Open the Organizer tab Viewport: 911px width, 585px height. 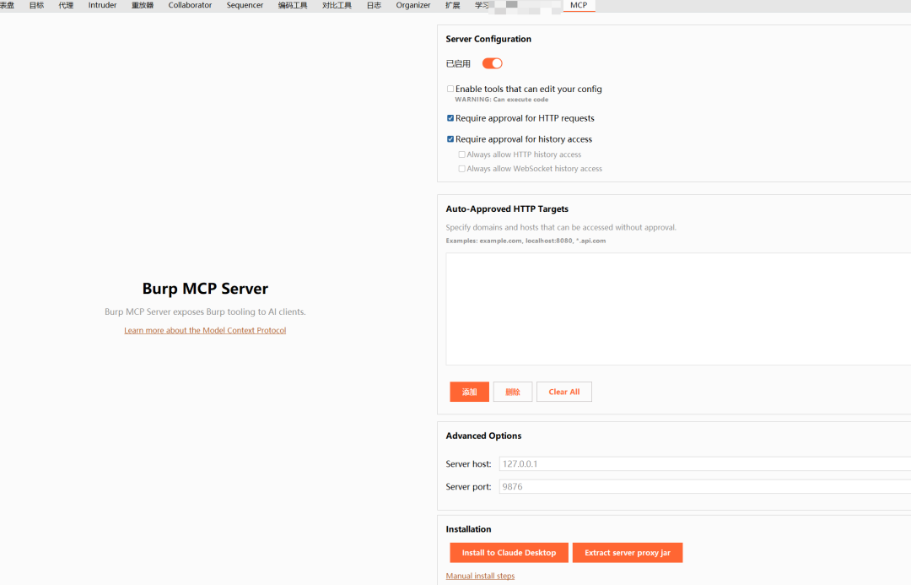(413, 5)
